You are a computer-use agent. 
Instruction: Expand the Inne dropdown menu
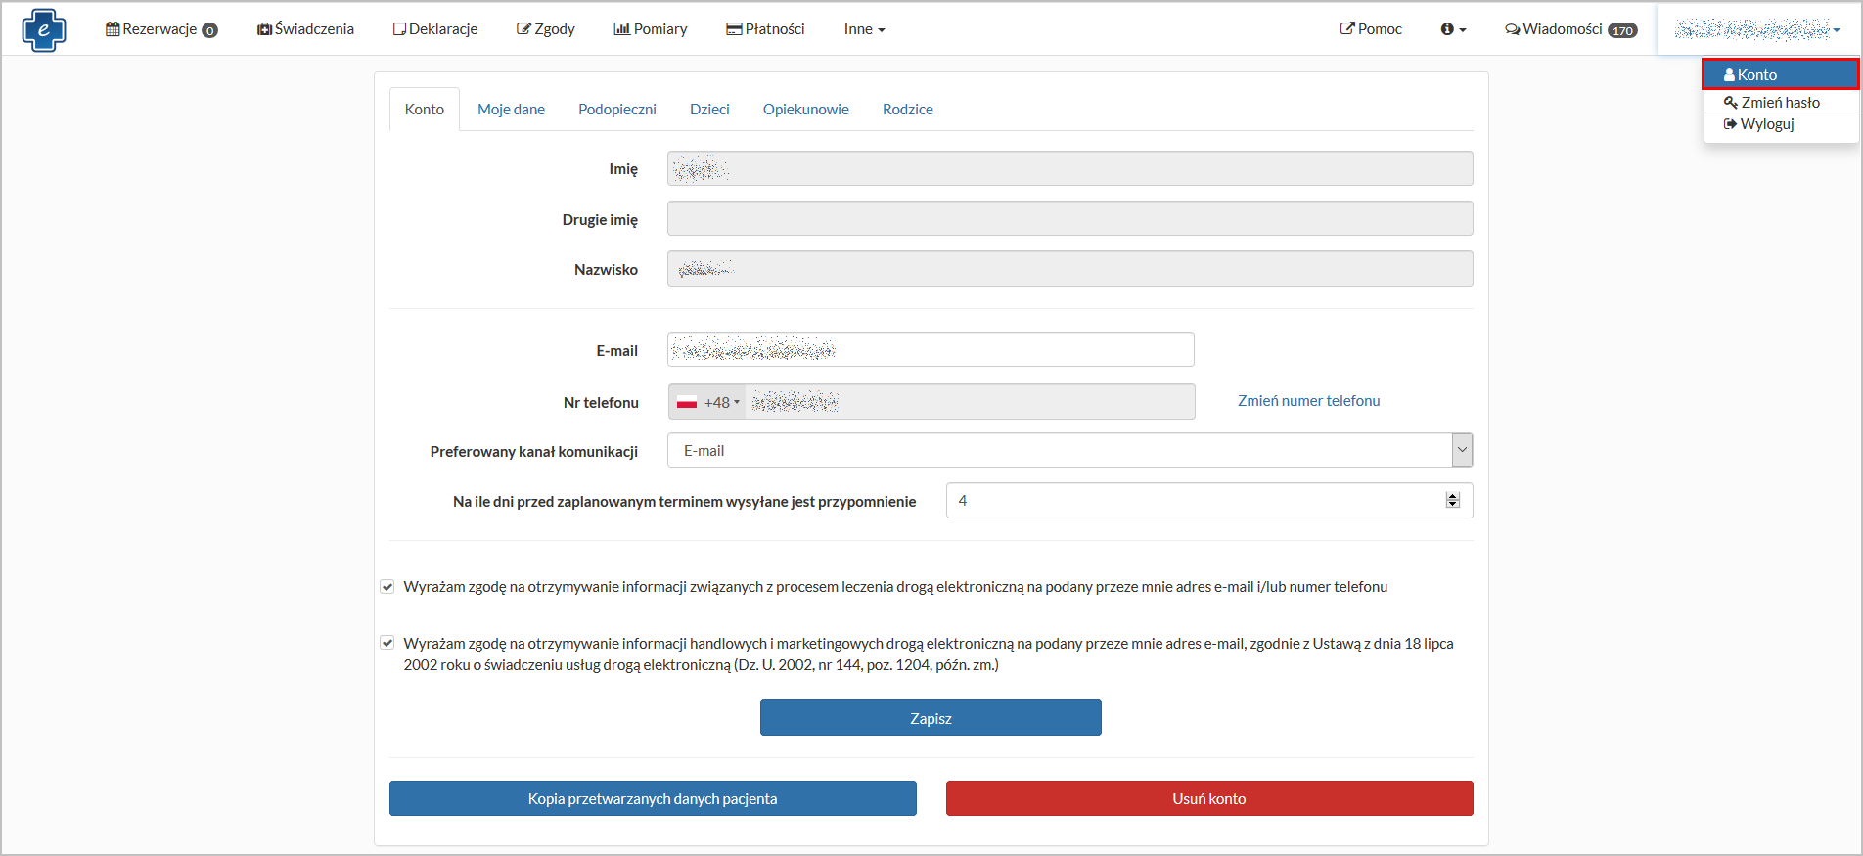tap(864, 29)
